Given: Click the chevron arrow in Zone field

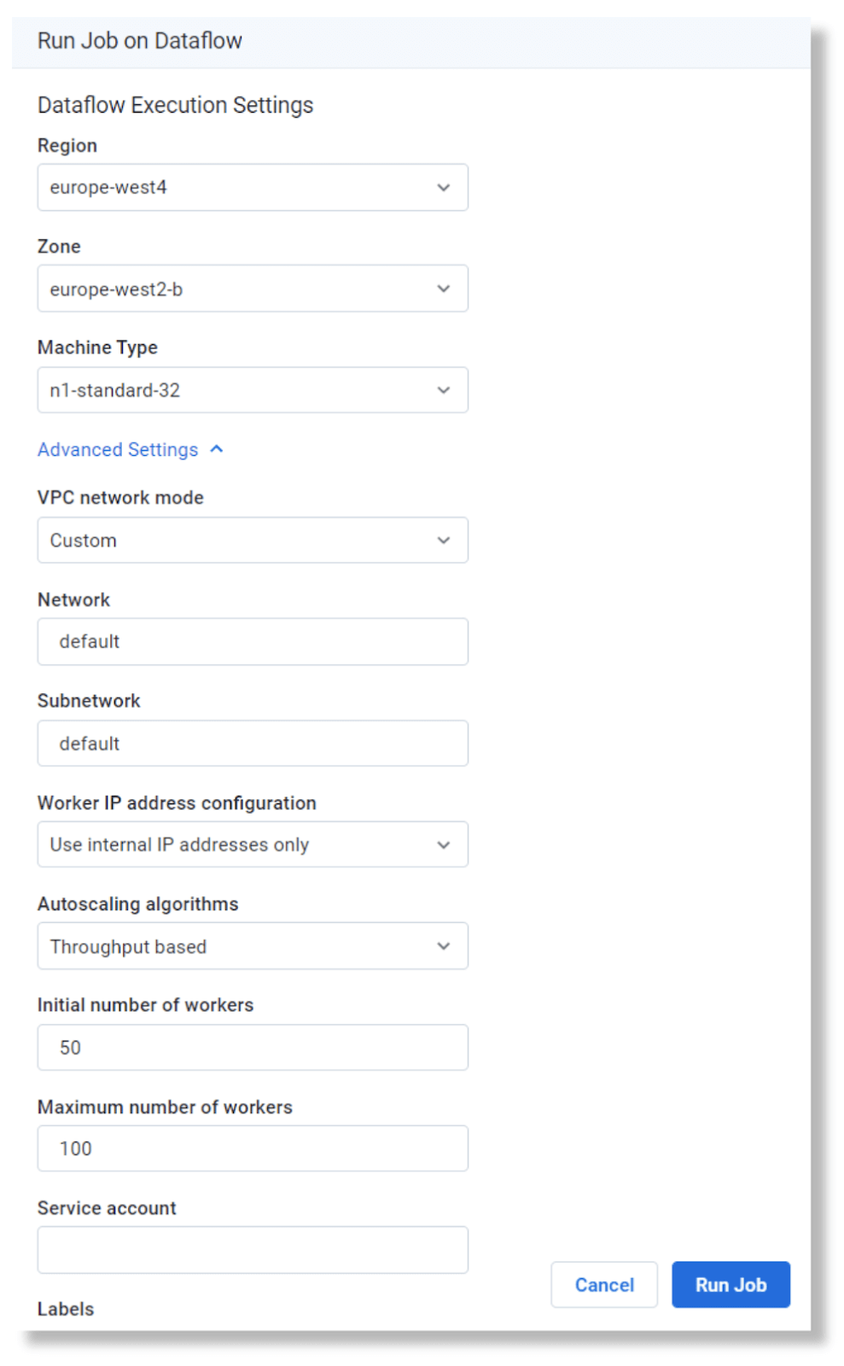Looking at the screenshot, I should [x=444, y=289].
